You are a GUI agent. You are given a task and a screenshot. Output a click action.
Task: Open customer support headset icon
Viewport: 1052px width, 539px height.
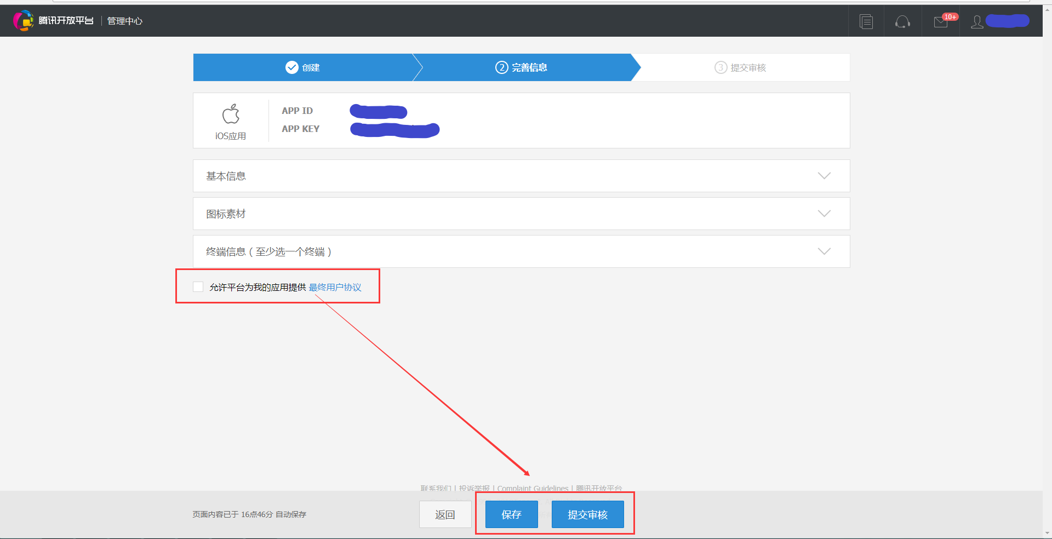click(902, 21)
